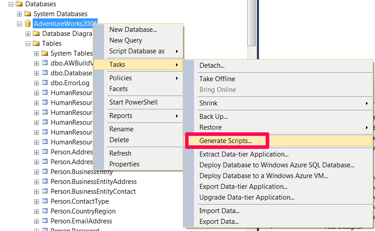The width and height of the screenshot is (375, 231).
Task: Expand the Person.CountryRegion table node
Action: [x=36, y=212]
